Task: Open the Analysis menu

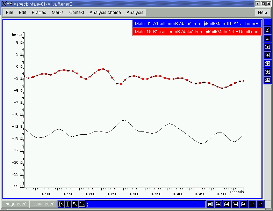Action: [135, 13]
